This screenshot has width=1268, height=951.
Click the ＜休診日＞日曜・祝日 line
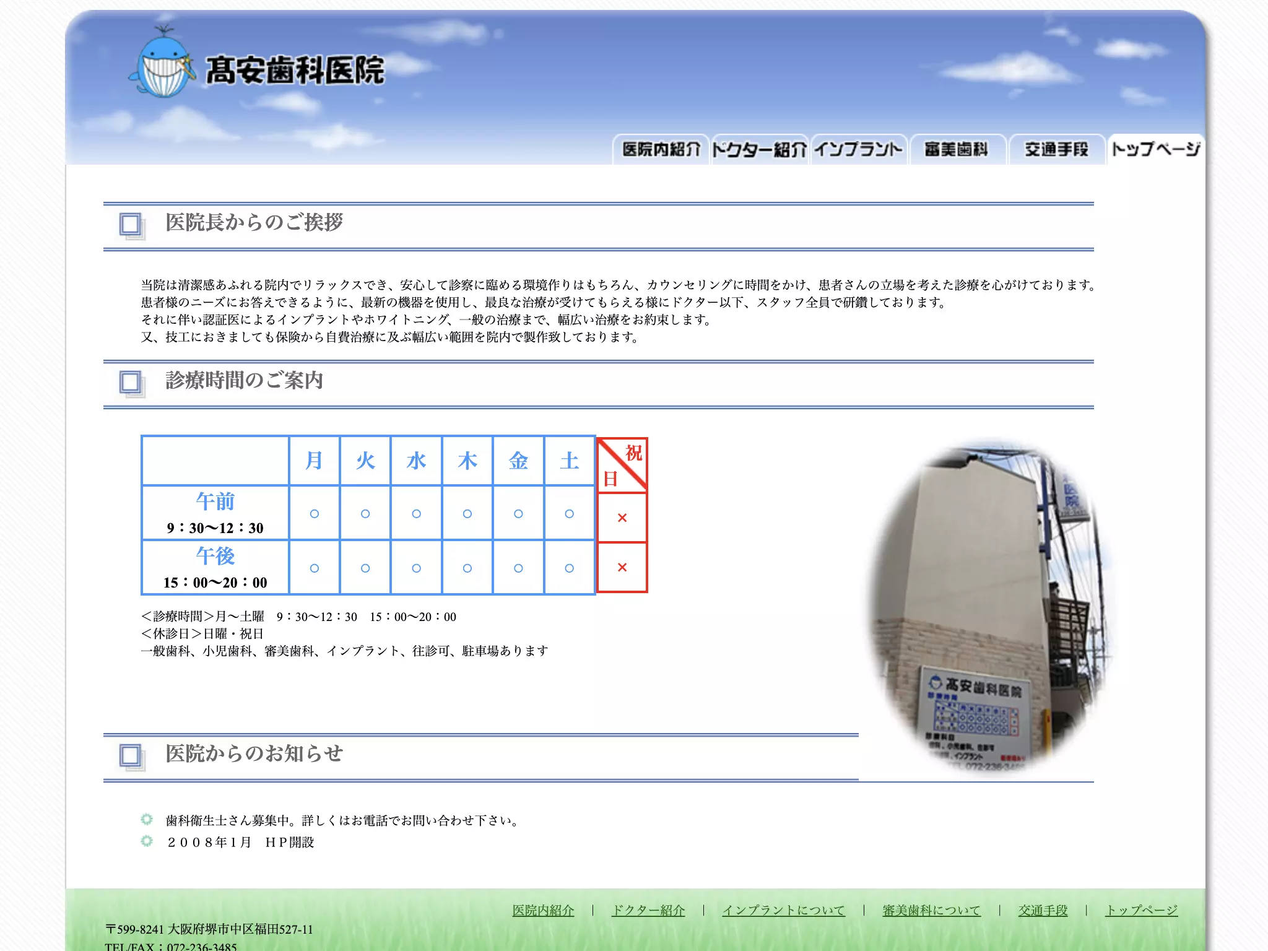(x=202, y=633)
